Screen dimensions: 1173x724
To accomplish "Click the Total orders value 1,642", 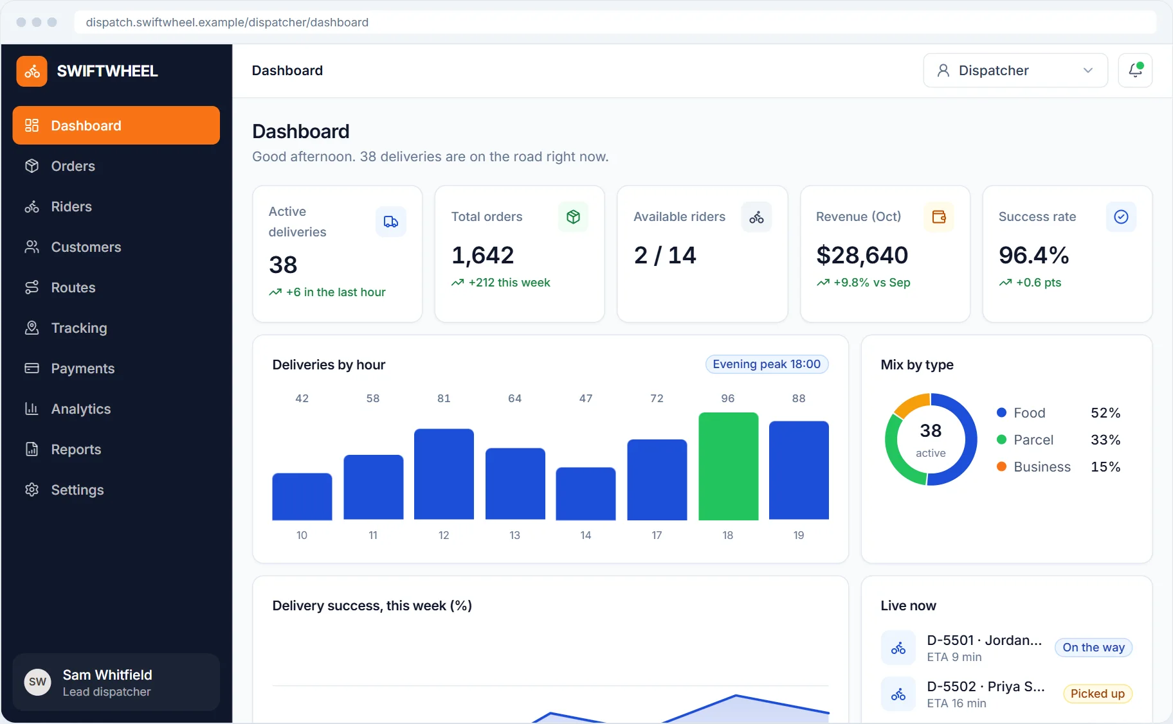I will coord(482,255).
